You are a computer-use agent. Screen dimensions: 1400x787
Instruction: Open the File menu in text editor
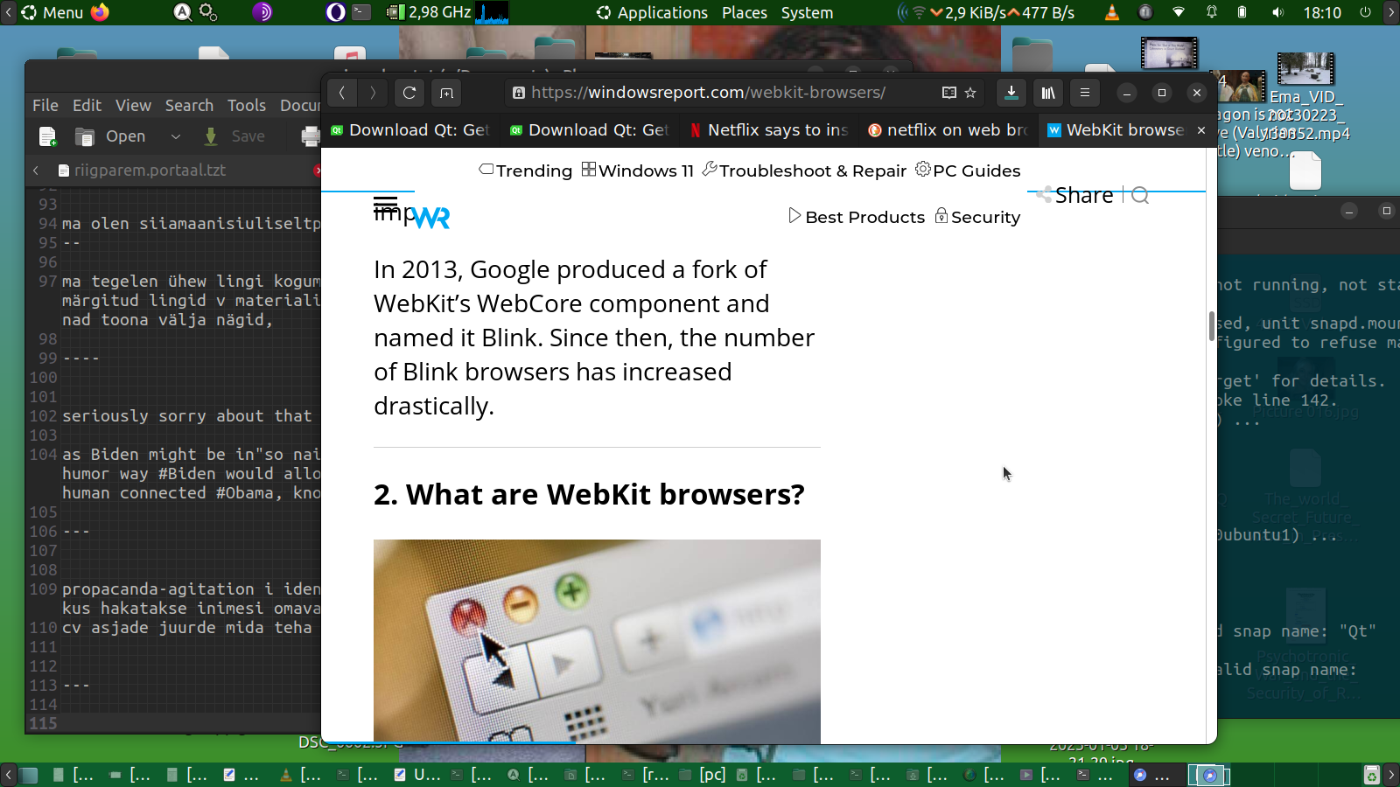point(45,105)
